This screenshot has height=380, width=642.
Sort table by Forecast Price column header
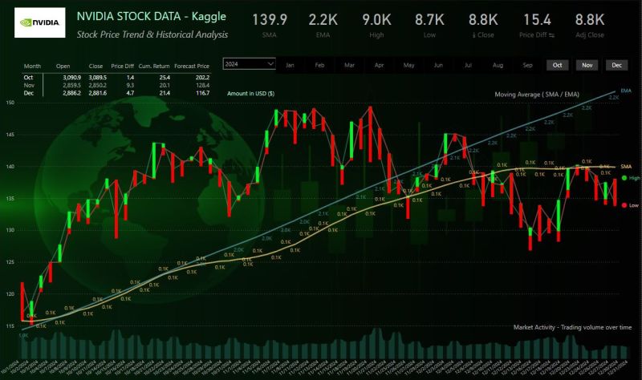coord(191,65)
